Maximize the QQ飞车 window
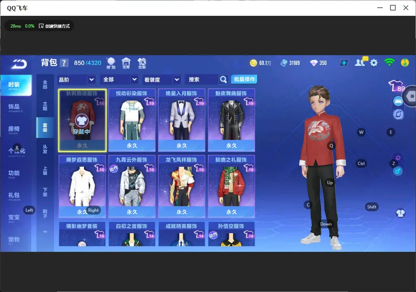Viewport: 416px width, 292px height. tap(392, 8)
